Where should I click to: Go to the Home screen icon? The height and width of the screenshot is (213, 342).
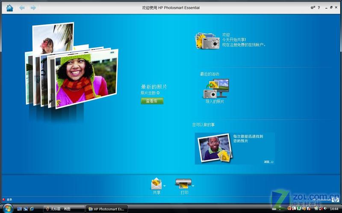coord(9,8)
